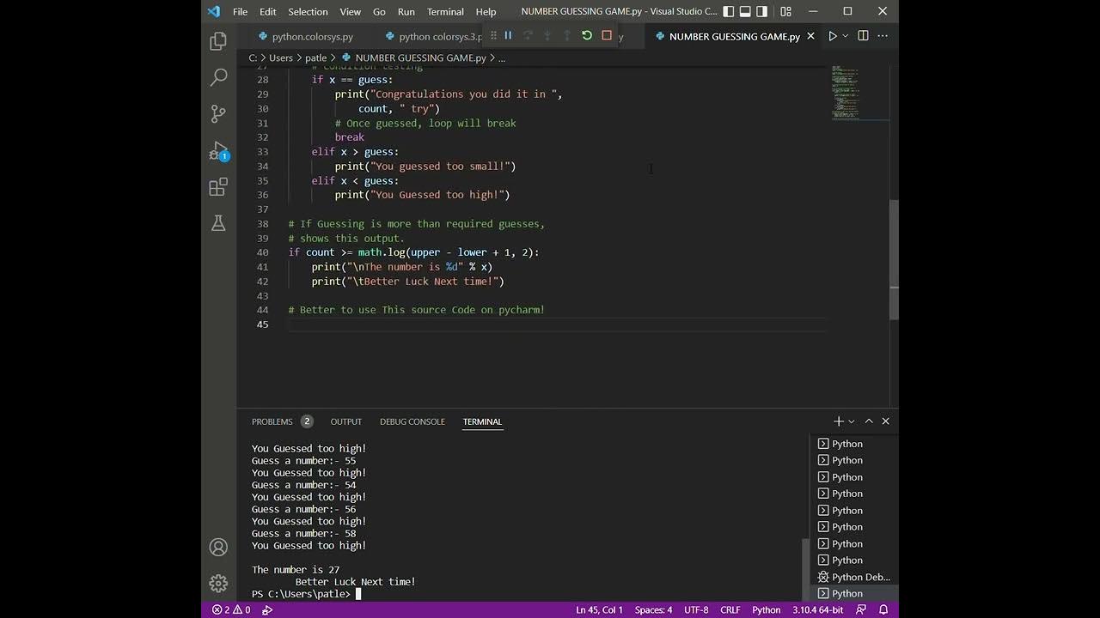Open the Source Control view

click(x=218, y=113)
